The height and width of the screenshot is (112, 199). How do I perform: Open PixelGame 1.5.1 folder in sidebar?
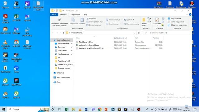tap(64, 61)
